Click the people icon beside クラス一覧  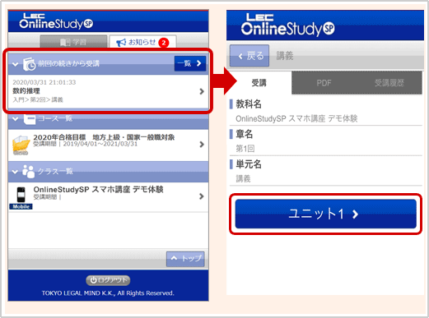pyautogui.click(x=29, y=172)
